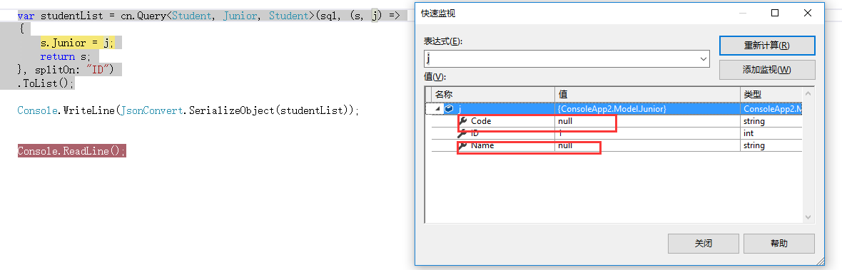The image size is (842, 270).
Task: Click the return s; line in code
Action: click(66, 56)
